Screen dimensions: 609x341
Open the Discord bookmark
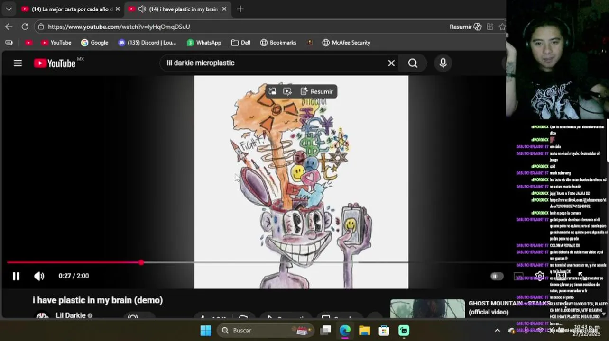[147, 43]
